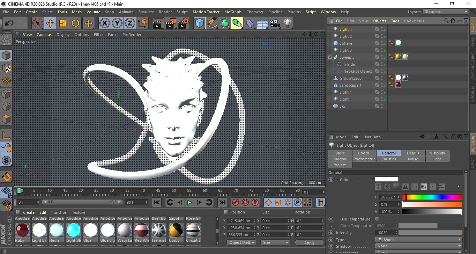
Task: Open the Layout dropdown set to Standard
Action: [446, 12]
